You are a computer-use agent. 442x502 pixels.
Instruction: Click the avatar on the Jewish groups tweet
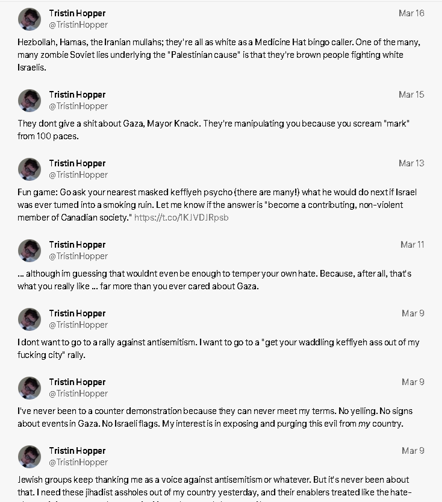pyautogui.click(x=30, y=457)
